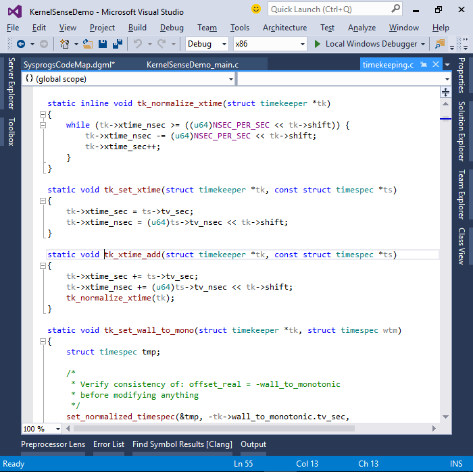Click the Navigate Backward arrow icon

tap(21, 44)
